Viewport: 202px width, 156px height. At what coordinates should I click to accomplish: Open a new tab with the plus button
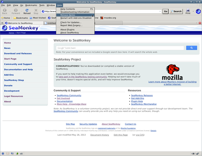2,23
